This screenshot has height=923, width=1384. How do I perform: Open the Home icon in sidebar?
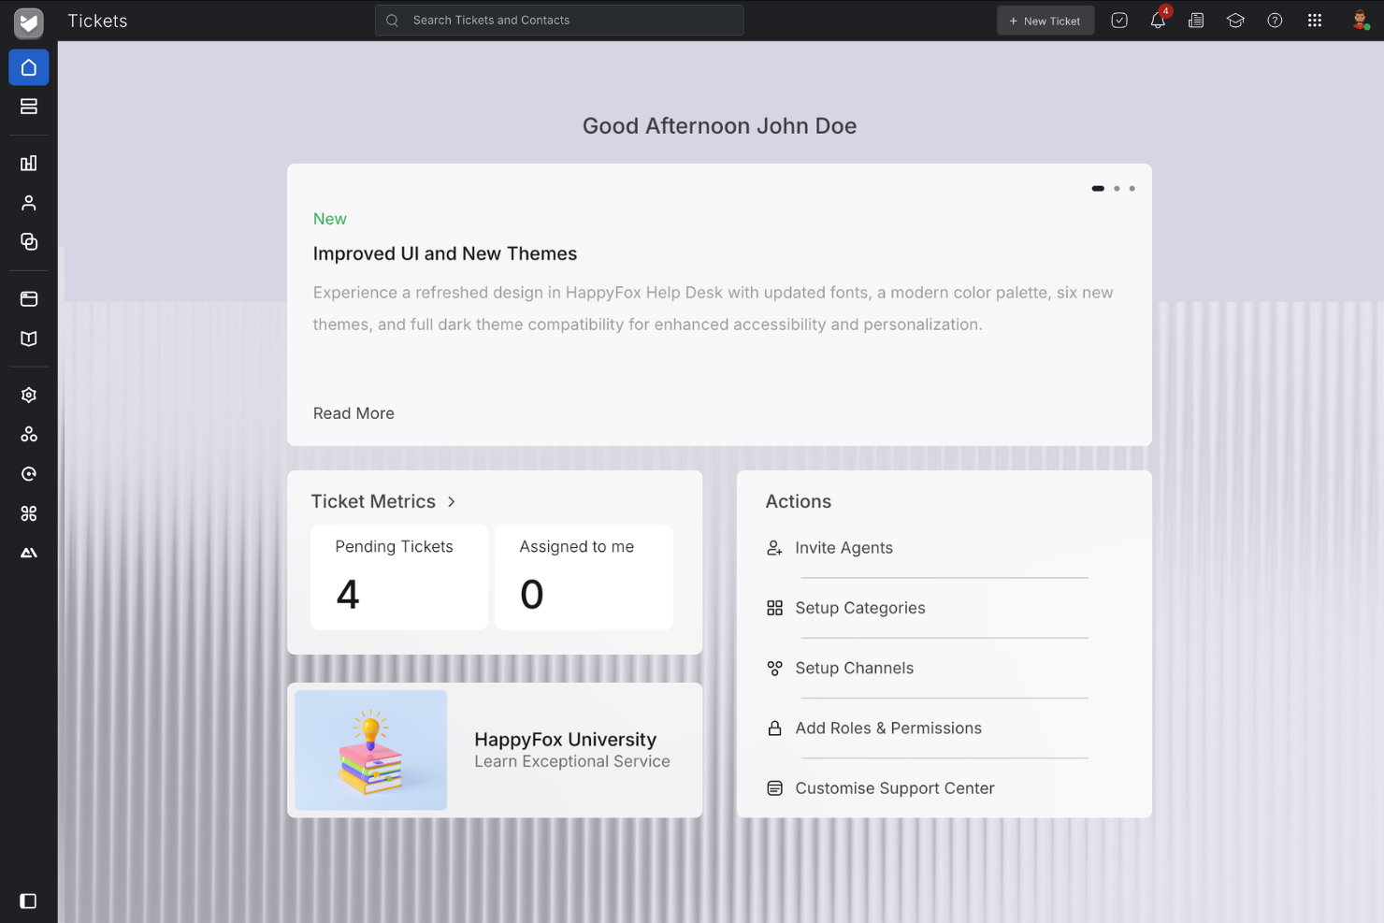coord(28,67)
